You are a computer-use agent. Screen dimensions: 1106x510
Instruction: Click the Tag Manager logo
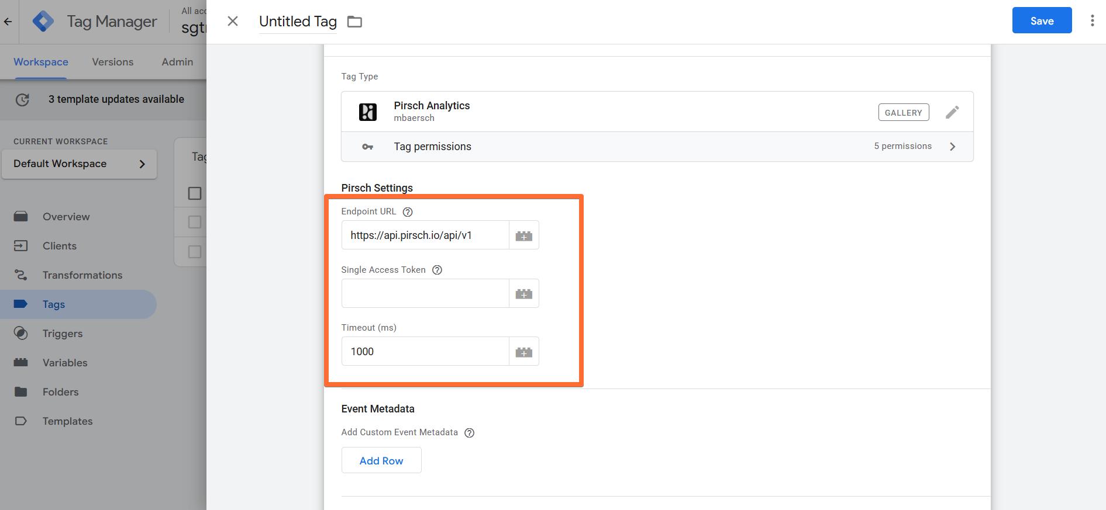pyautogui.click(x=43, y=22)
